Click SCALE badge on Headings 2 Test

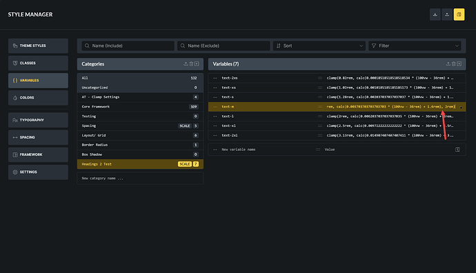[185, 164]
